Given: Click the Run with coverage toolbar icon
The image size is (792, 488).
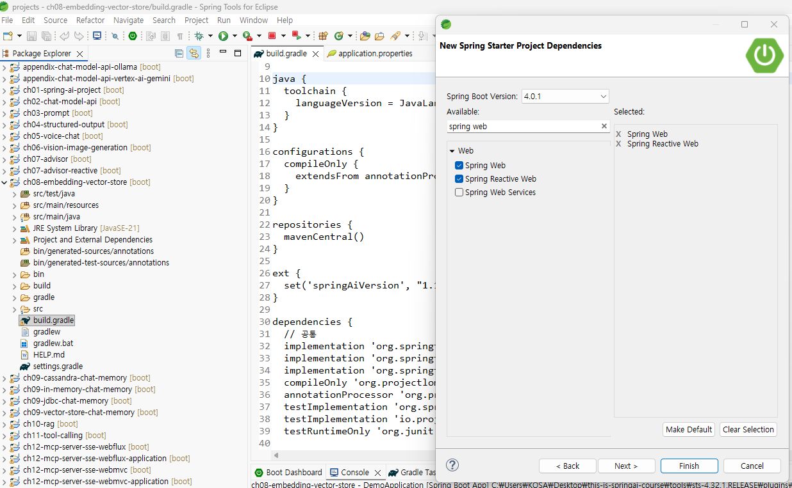Looking at the screenshot, I should pyautogui.click(x=247, y=36).
